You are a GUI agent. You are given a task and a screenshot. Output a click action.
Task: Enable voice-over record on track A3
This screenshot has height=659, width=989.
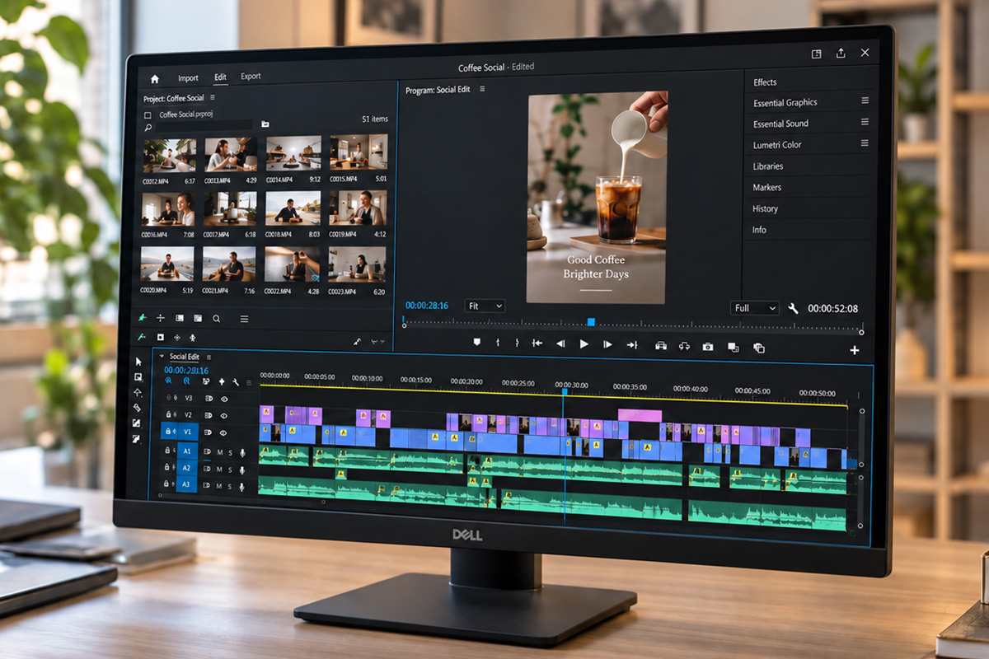pyautogui.click(x=241, y=487)
